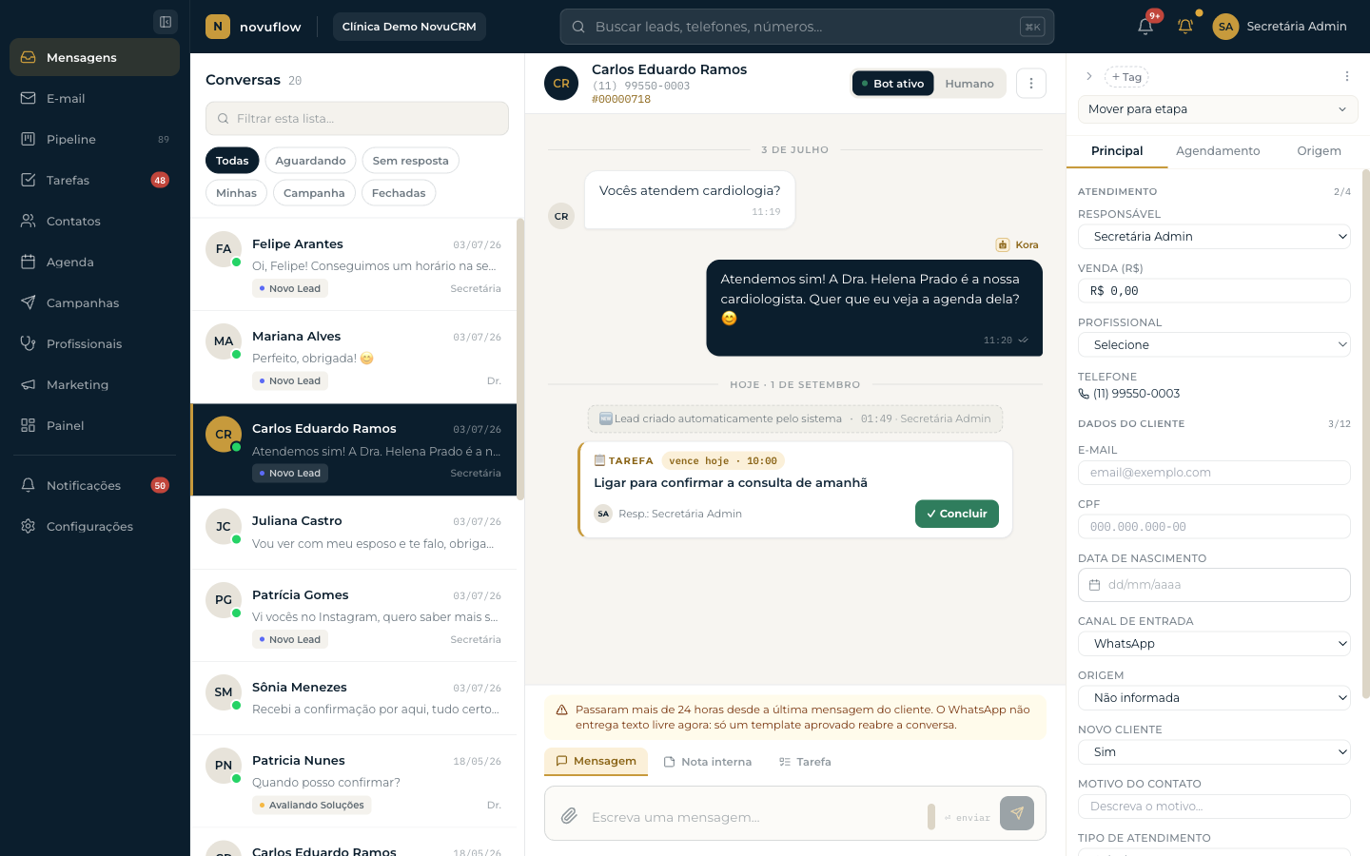Switch conversation to Bot ativo mode
The image size is (1370, 856).
click(x=892, y=84)
